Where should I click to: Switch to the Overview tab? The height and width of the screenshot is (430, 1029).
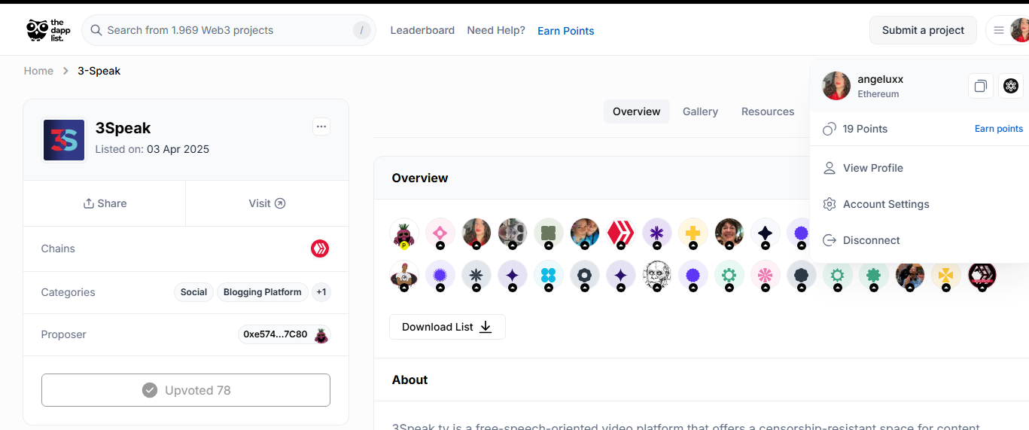(636, 111)
